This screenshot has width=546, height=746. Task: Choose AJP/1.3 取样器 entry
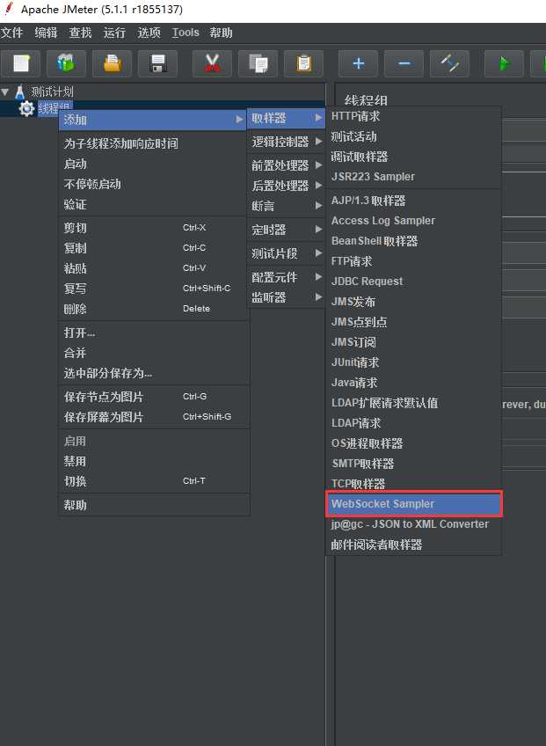click(x=414, y=201)
